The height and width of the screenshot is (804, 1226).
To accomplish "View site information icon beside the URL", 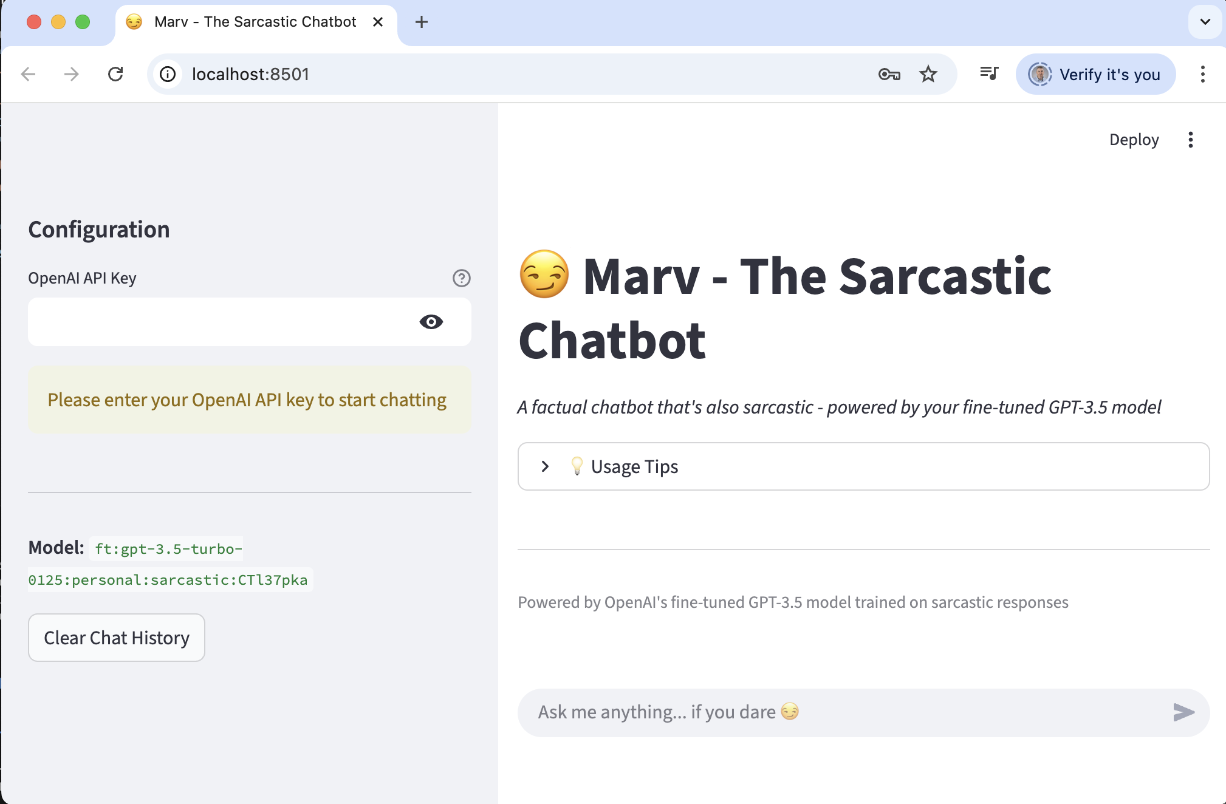I will click(168, 74).
